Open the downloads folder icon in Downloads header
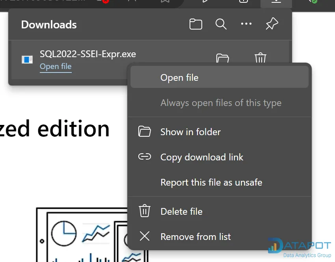Image resolution: width=335 pixels, height=262 pixels. [196, 24]
